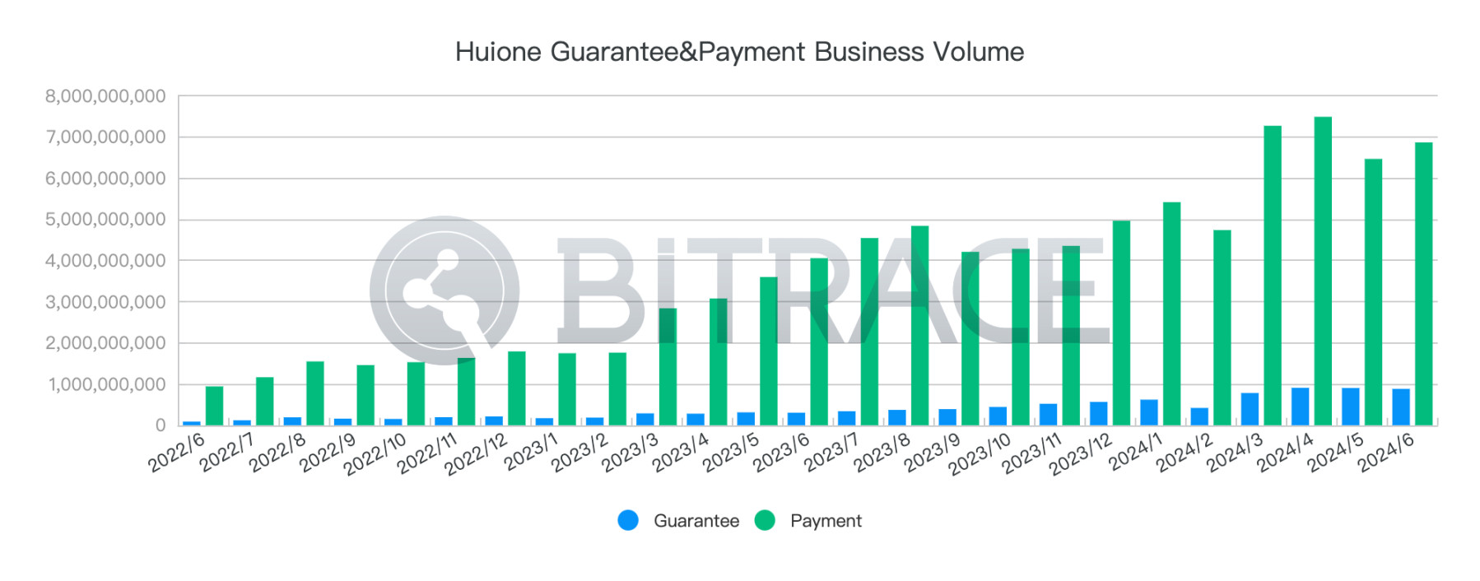The width and height of the screenshot is (1480, 581).
Task: Click the 2024/2 blue Guarantee bar
Action: coord(1199,416)
